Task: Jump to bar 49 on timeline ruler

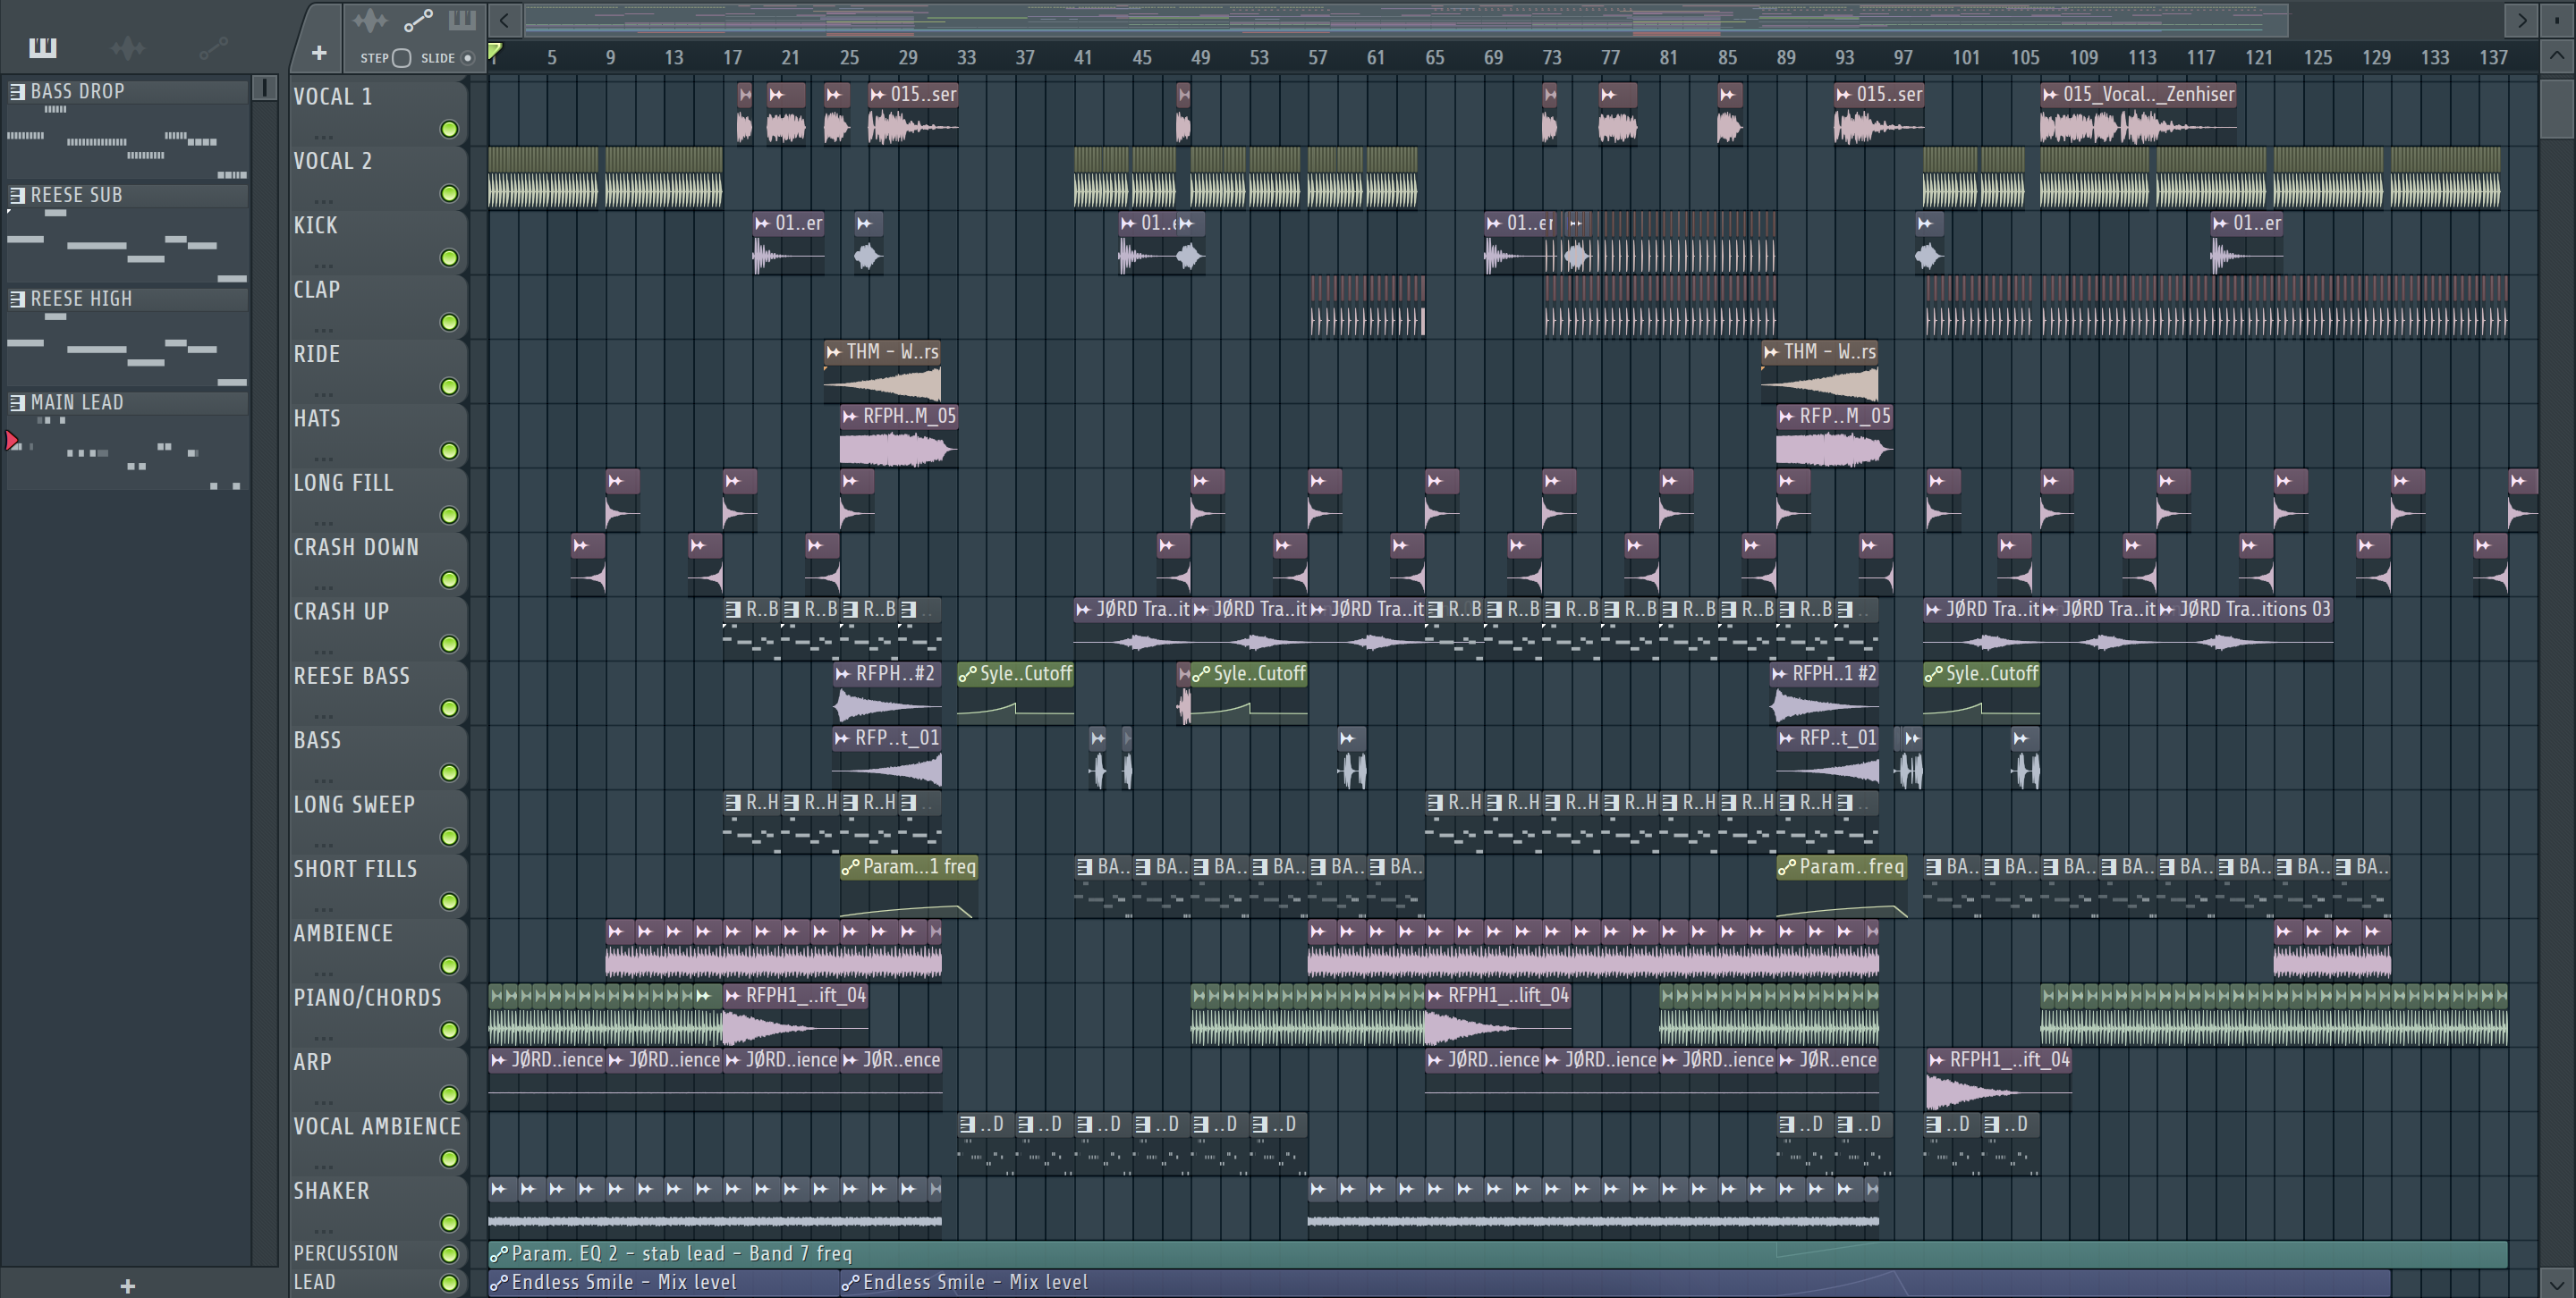Action: [x=1200, y=58]
